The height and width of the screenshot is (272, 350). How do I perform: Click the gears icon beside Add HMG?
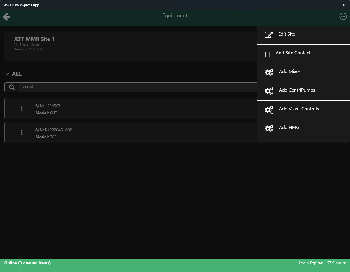(x=269, y=128)
